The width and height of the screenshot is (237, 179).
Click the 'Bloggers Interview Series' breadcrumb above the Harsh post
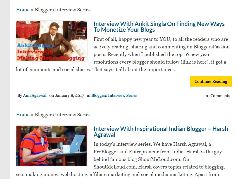click(x=63, y=115)
